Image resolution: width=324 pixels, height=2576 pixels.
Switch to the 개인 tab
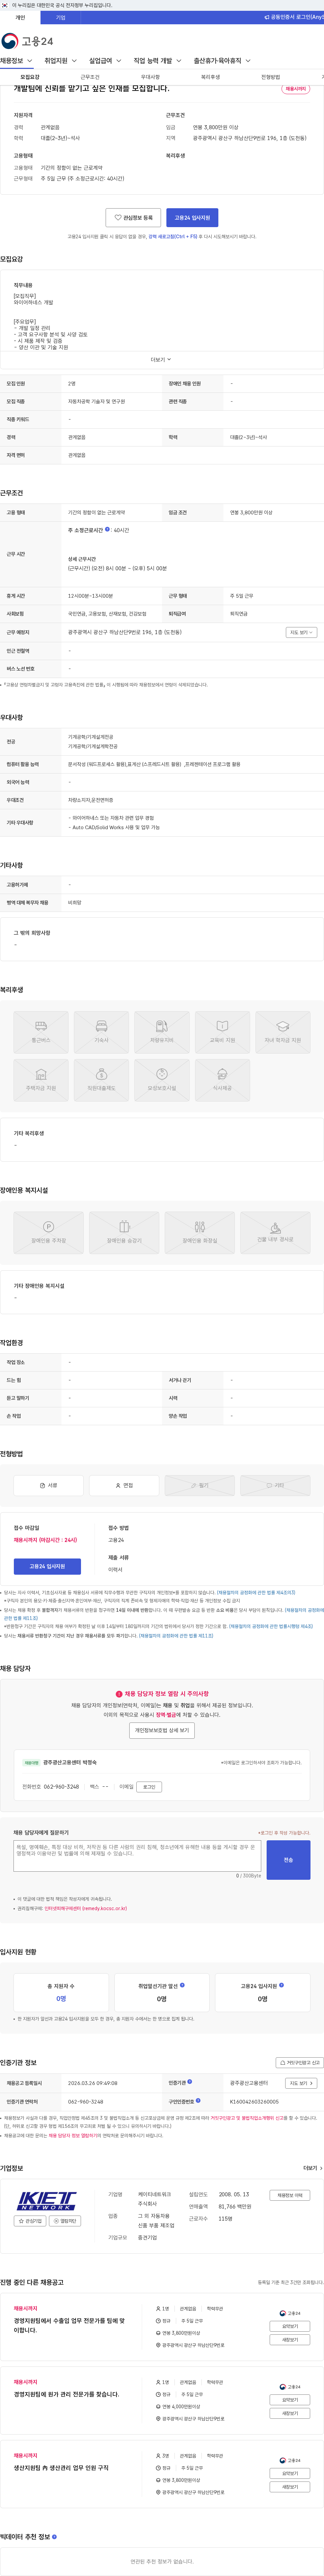coord(20,17)
